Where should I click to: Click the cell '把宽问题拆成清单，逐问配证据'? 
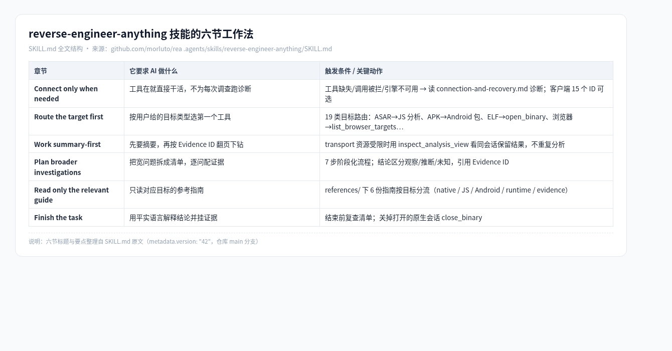(x=222, y=167)
